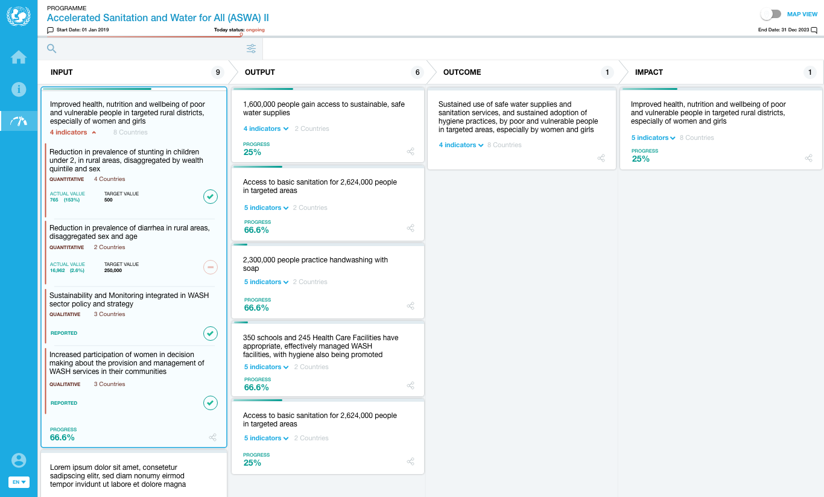Toggle the Map View switch

coord(770,14)
